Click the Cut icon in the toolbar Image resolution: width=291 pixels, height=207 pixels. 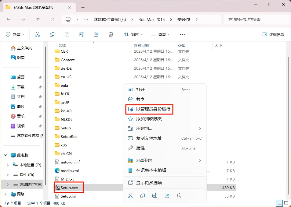[x=38, y=34]
